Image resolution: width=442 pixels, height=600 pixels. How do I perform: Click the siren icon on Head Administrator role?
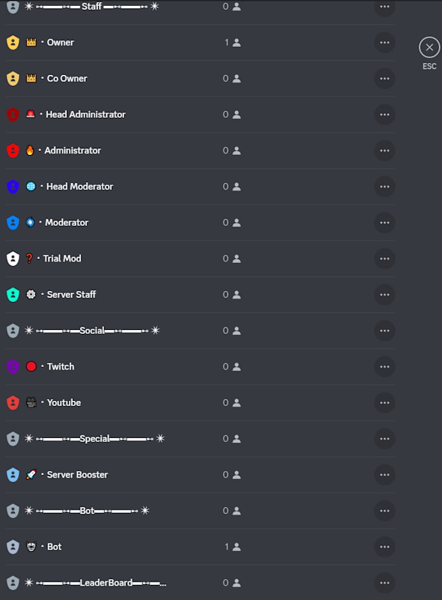pos(31,115)
